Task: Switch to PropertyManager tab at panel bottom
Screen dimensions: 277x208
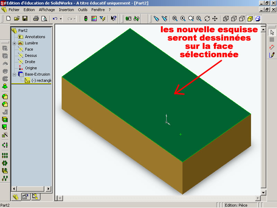Action: [25, 197]
